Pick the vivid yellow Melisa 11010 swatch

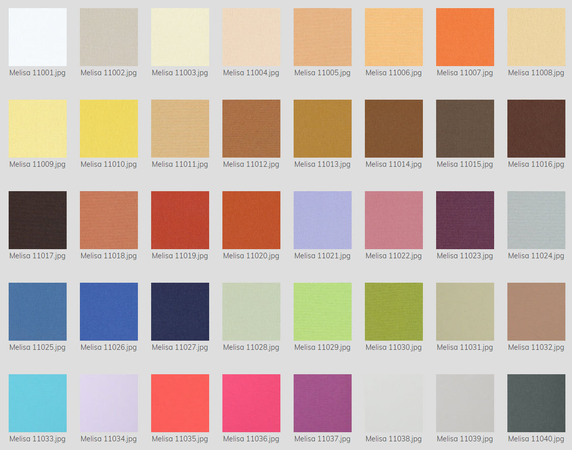pyautogui.click(x=109, y=129)
